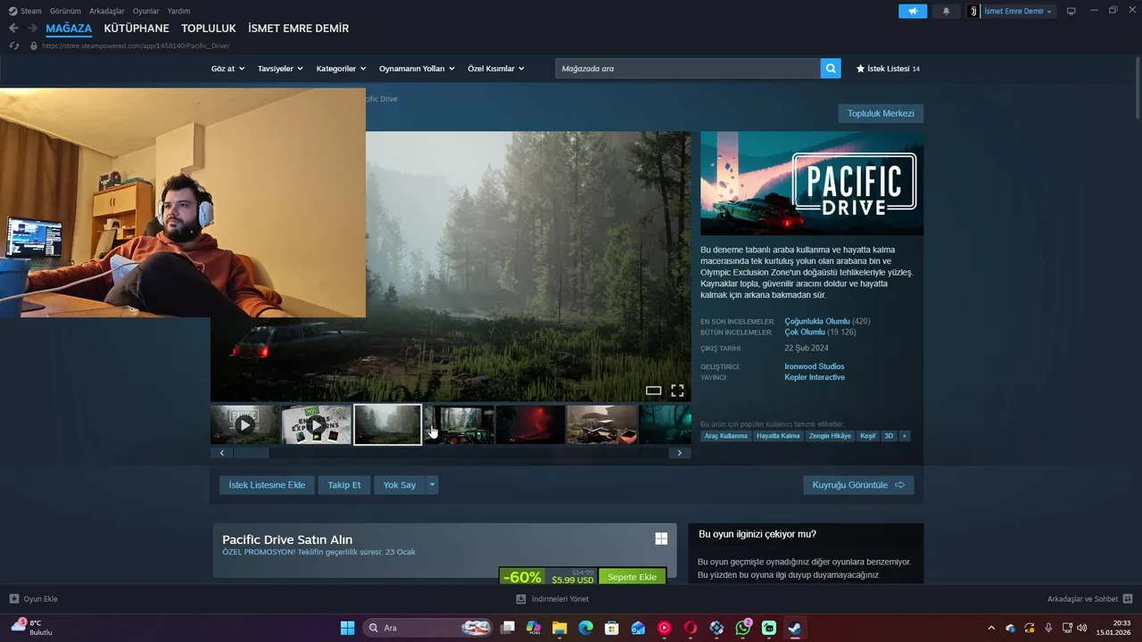Click the Mağazada ara search field

point(688,69)
